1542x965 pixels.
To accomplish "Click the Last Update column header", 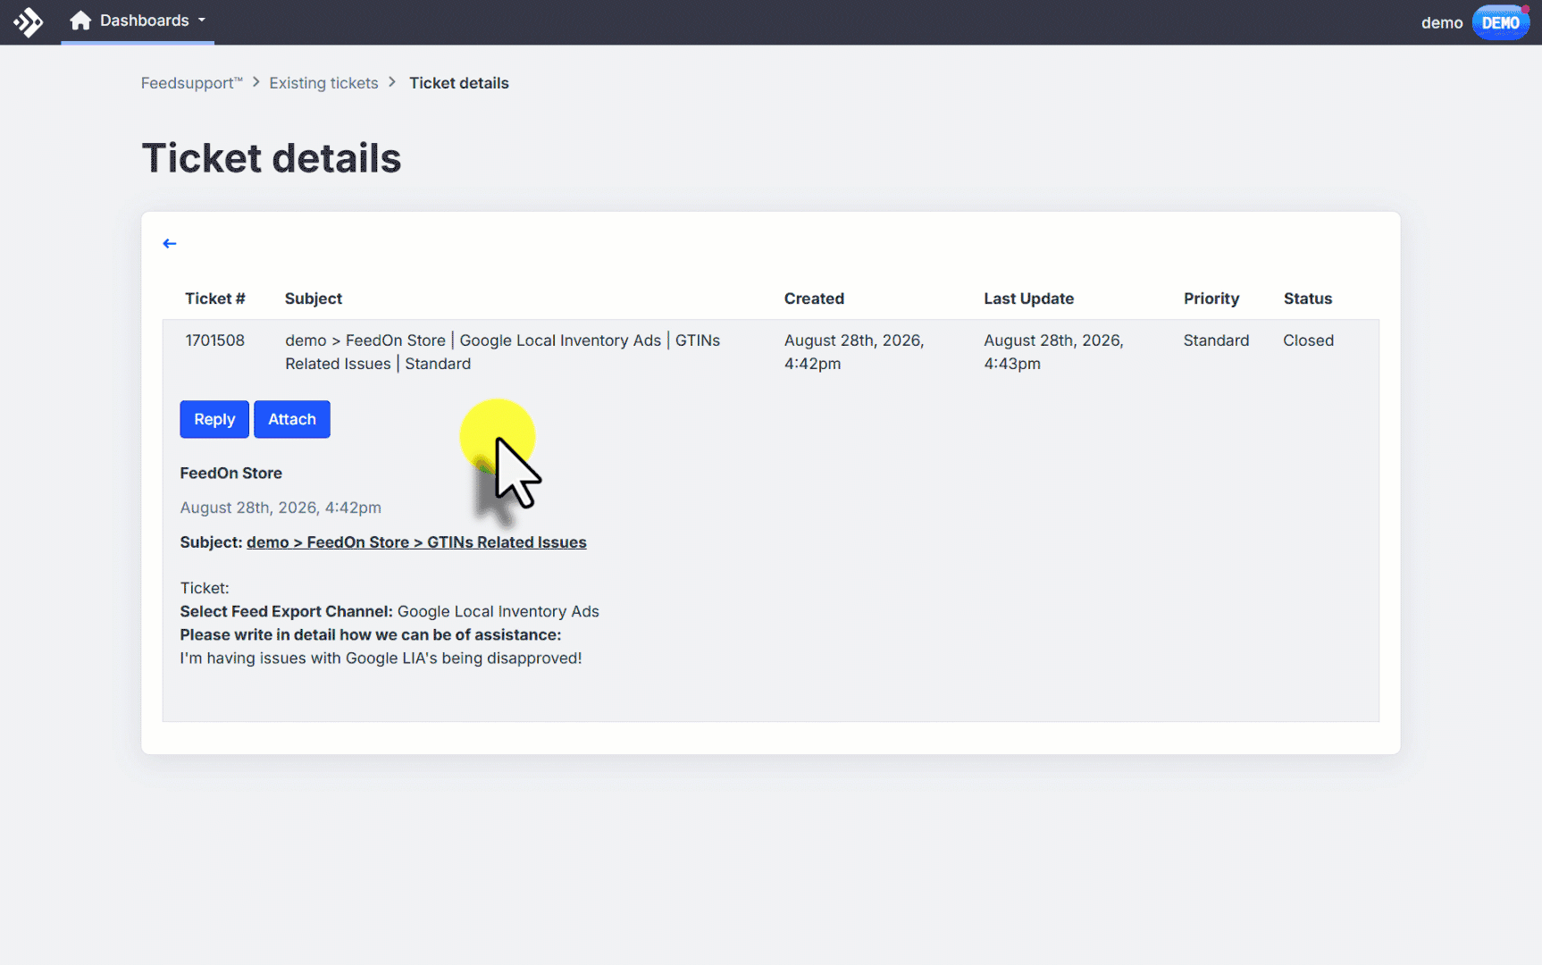I will pyautogui.click(x=1028, y=298).
